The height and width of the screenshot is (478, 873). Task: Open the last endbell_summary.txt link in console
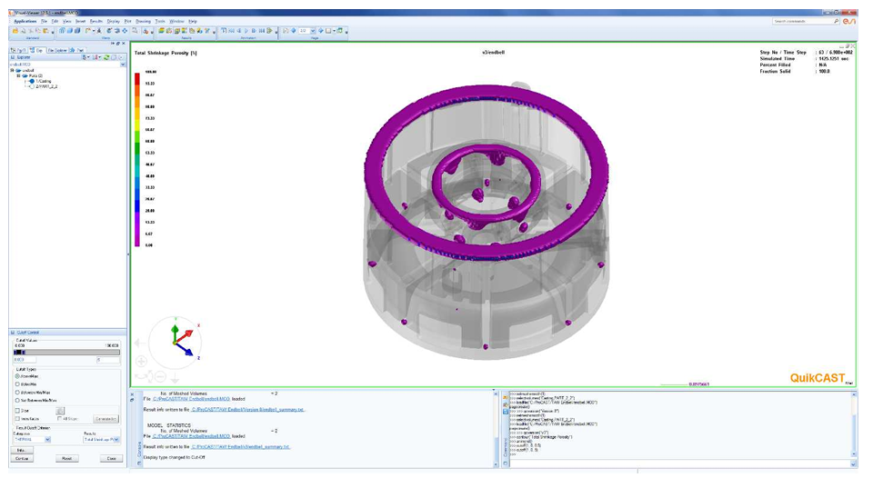[x=241, y=446]
